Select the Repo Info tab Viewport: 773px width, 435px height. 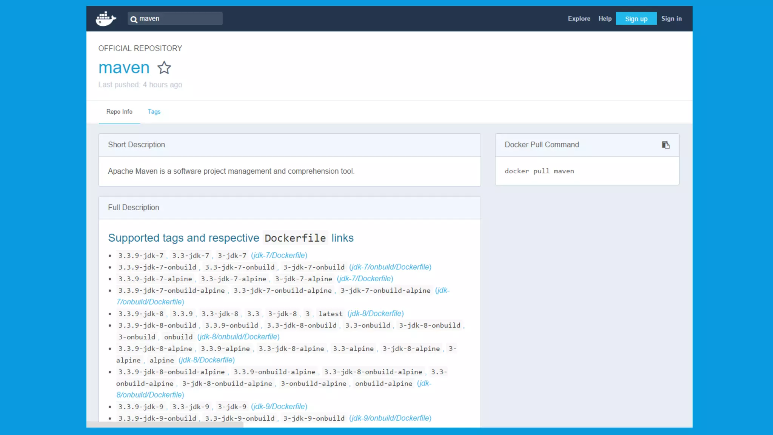(x=119, y=112)
